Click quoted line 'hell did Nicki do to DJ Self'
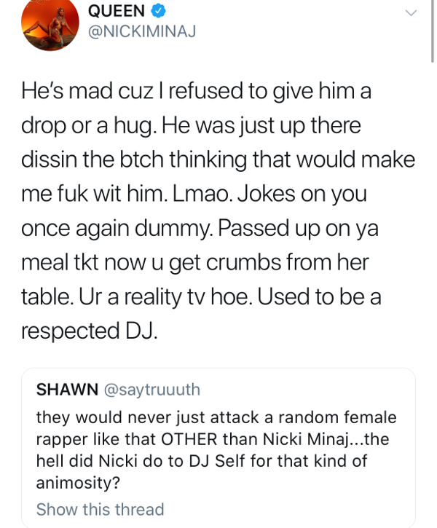The image size is (437, 528). (x=202, y=461)
